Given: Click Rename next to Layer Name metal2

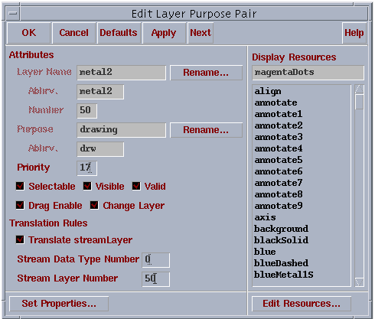Looking at the screenshot, I should (x=206, y=73).
